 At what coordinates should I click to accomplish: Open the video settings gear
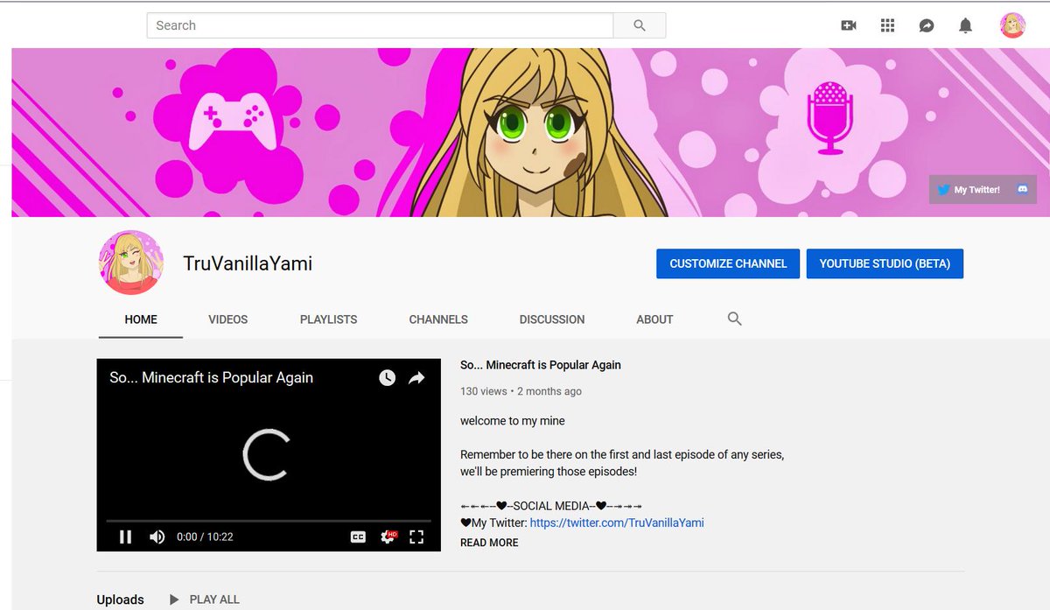(387, 536)
